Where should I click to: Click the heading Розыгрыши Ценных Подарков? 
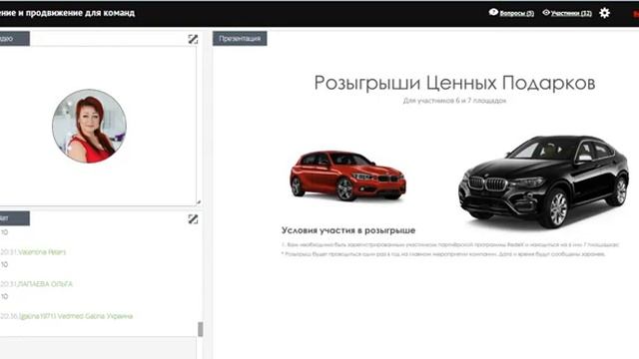pyautogui.click(x=454, y=83)
